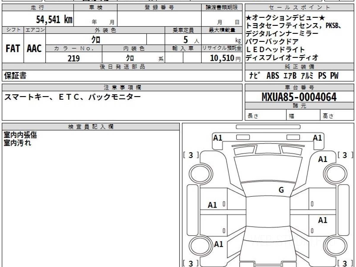
Task: Click the color number 219
Action: click(x=74, y=58)
